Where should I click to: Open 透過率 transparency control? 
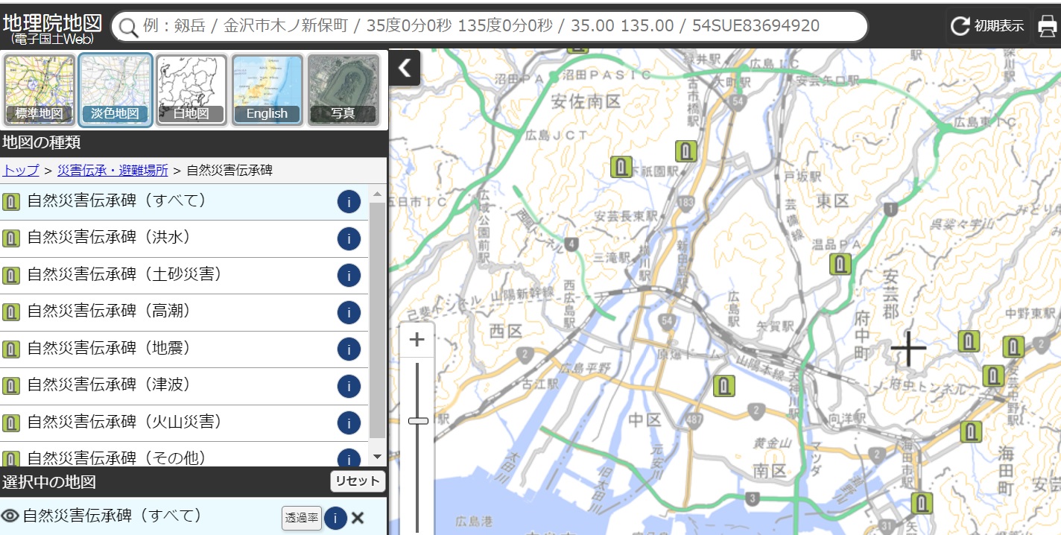pos(302,518)
